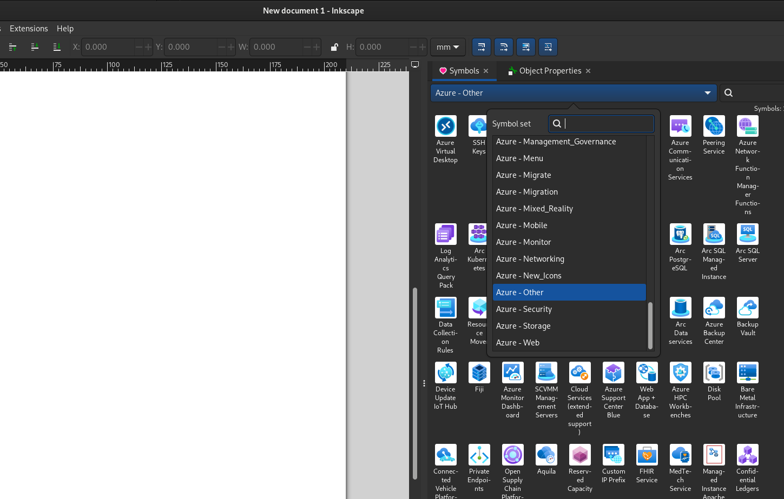Image resolution: width=784 pixels, height=499 pixels.
Task: Decrease the W value with minus button
Action: (x=307, y=47)
